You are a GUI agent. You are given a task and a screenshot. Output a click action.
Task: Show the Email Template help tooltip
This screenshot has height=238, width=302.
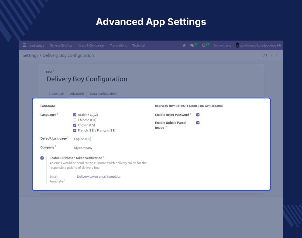click(64, 180)
